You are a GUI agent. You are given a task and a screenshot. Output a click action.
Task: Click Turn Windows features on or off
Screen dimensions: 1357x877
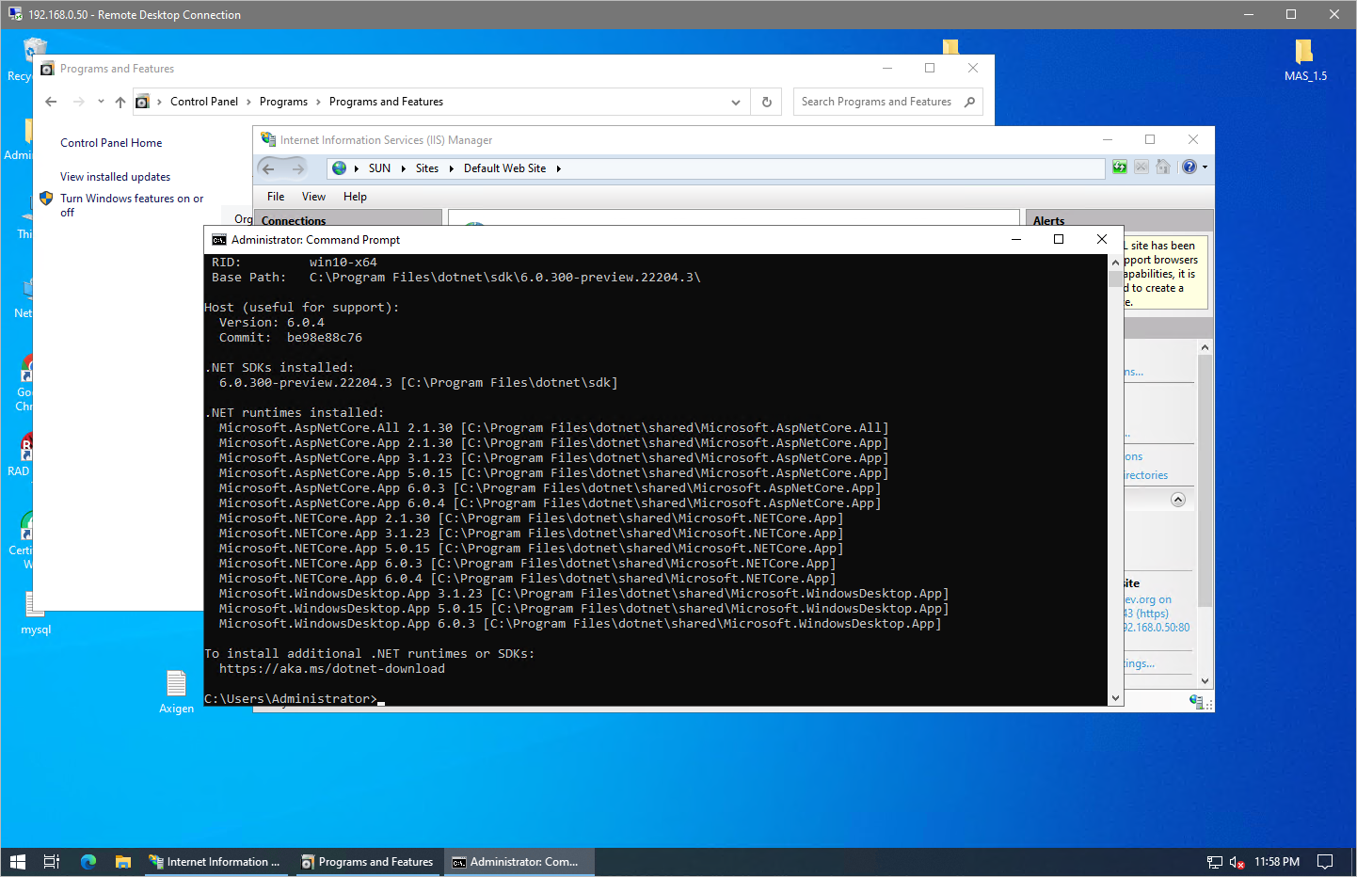[x=132, y=204]
